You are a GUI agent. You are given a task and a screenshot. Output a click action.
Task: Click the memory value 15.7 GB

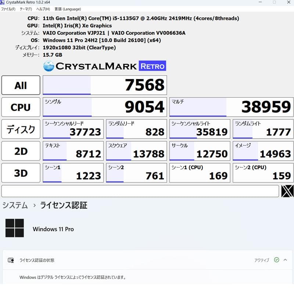pos(53,55)
